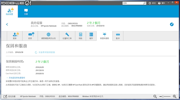This screenshot has width=180, height=100.
Task: Collapse other info and disclaimer (其他資訊與免責聲明)
Action: pyautogui.click(x=15, y=78)
